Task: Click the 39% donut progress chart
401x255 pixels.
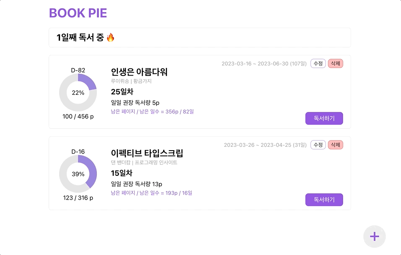Action: click(78, 174)
